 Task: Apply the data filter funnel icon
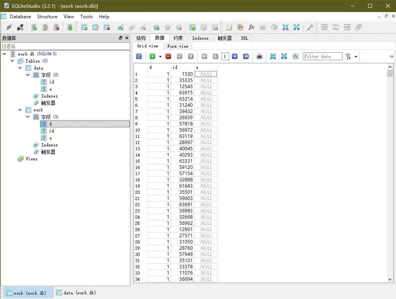[348, 56]
